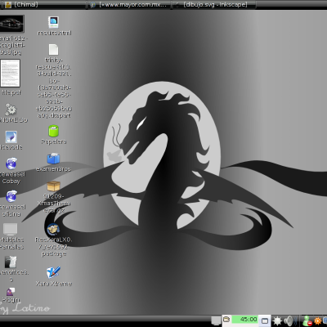Switch to the dibujo.svg Inkscape window
The image size is (327, 327).
215,4
